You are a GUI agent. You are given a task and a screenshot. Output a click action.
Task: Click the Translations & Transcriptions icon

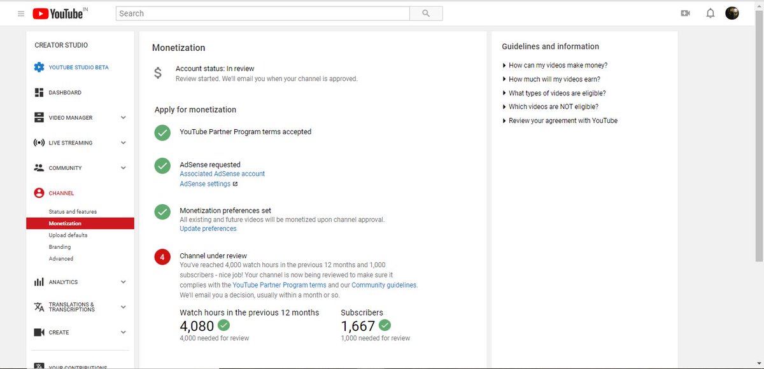(39, 307)
